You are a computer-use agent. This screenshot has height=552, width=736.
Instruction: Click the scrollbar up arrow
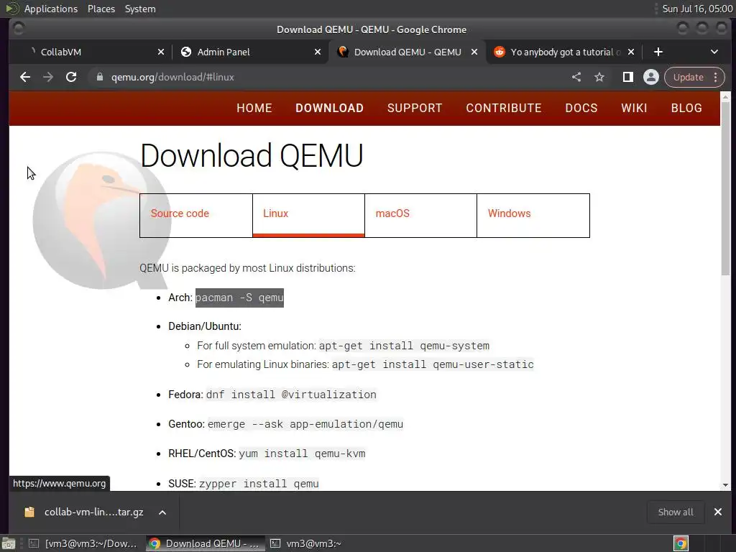point(726,97)
